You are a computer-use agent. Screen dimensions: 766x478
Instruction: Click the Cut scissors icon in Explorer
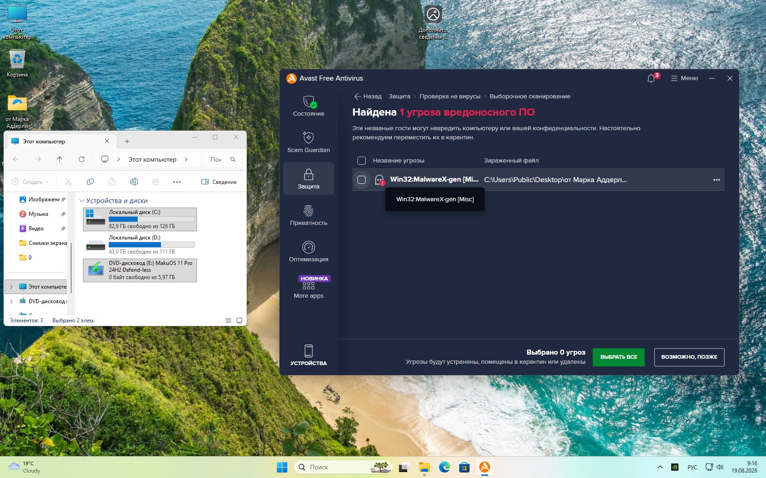(68, 182)
